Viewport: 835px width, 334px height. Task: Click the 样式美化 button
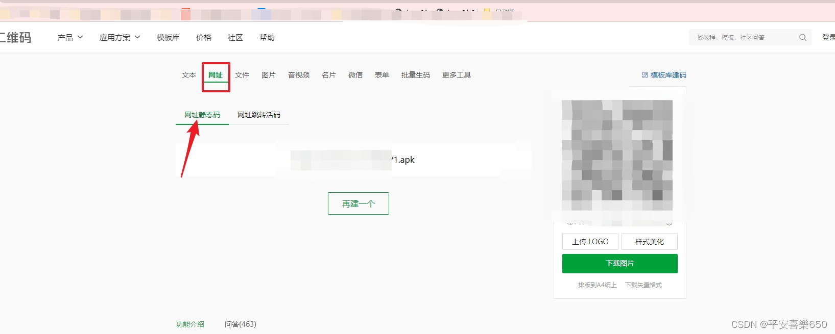[650, 242]
